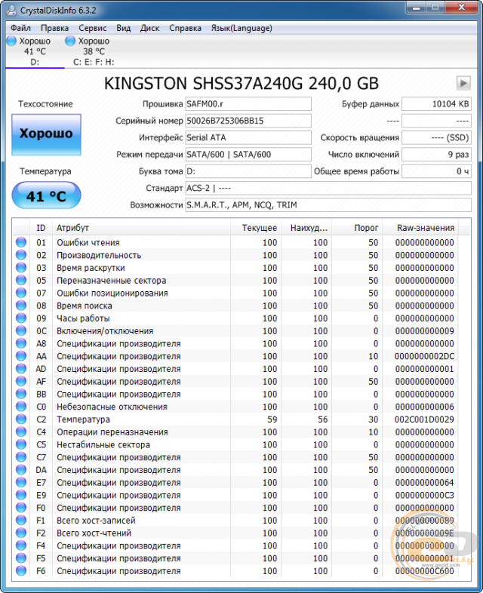Click the Общее время работы value 0 ч
This screenshot has height=593, width=483.
click(436, 171)
